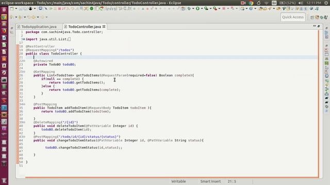
Task: Click the En keyboard language indicator
Action: pyautogui.click(x=274, y=3)
